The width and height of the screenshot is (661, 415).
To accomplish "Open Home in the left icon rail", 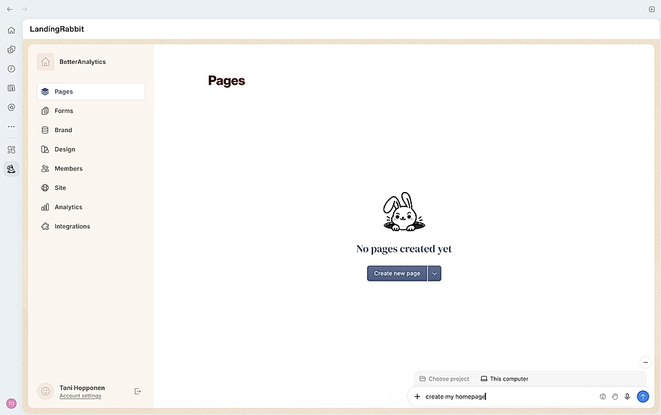I will pos(12,30).
